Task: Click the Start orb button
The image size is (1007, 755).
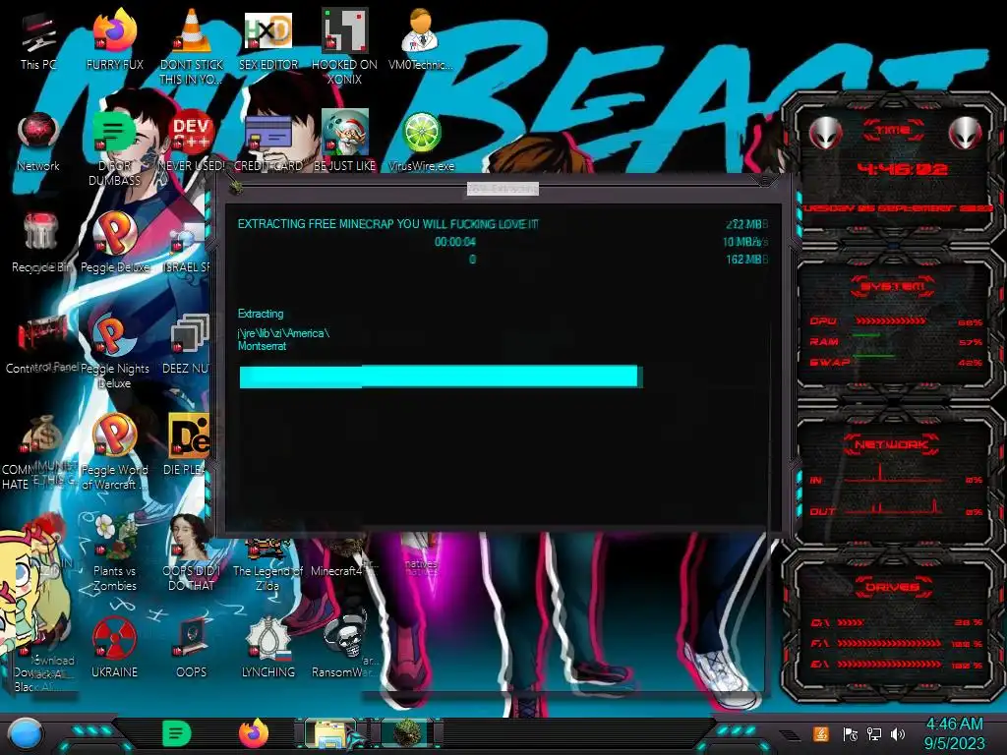Action: click(26, 734)
